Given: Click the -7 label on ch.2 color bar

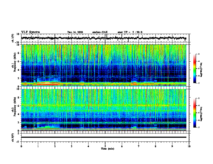Looking at the screenshot, I should (x=198, y=127).
